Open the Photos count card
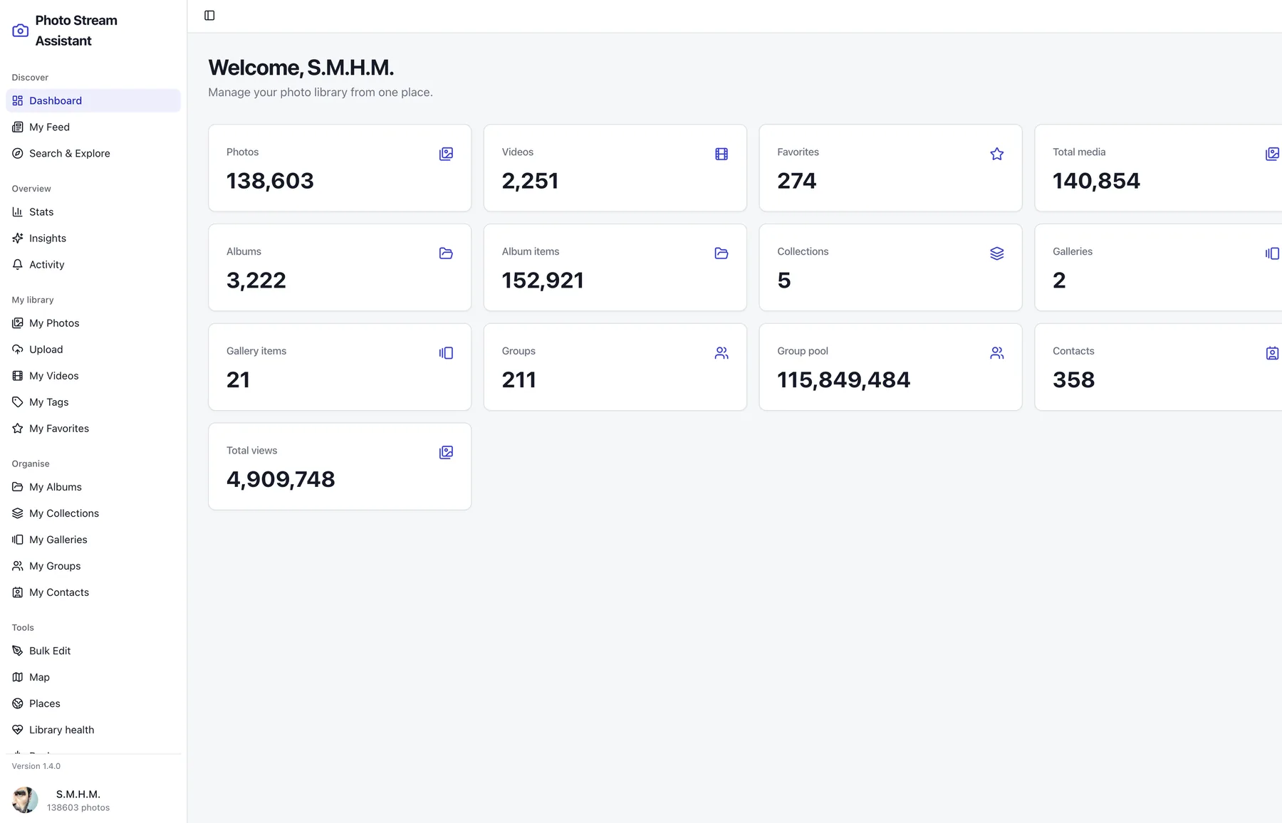Image resolution: width=1282 pixels, height=823 pixels. coord(340,168)
